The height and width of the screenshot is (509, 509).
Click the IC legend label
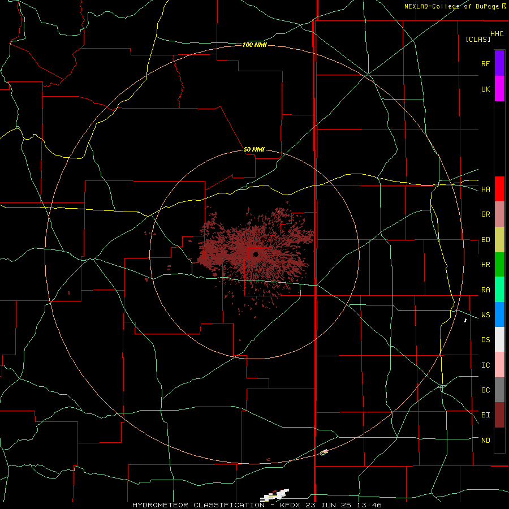(x=485, y=365)
